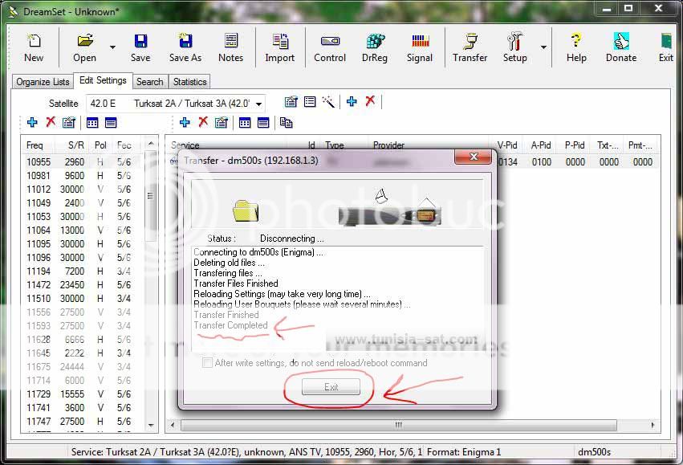Viewport: 683px width, 465px height.
Task: Open the Signal meter tool
Action: coord(420,47)
